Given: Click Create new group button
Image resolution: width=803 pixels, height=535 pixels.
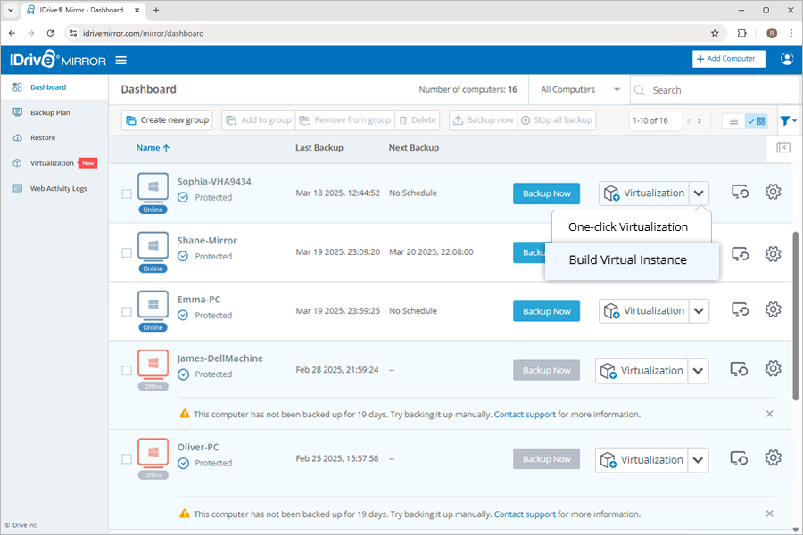Looking at the screenshot, I should click(167, 120).
